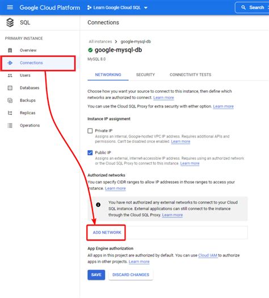This screenshot has width=269, height=298.
Task: Switch to the Security tab
Action: click(x=145, y=74)
